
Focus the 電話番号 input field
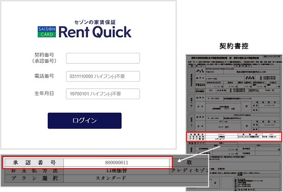click(103, 76)
